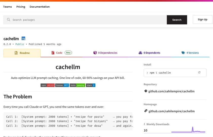Image resolution: width=213 pixels, height=137 pixels.
Task: Focus the Search packages input field
Action: pos(85,20)
